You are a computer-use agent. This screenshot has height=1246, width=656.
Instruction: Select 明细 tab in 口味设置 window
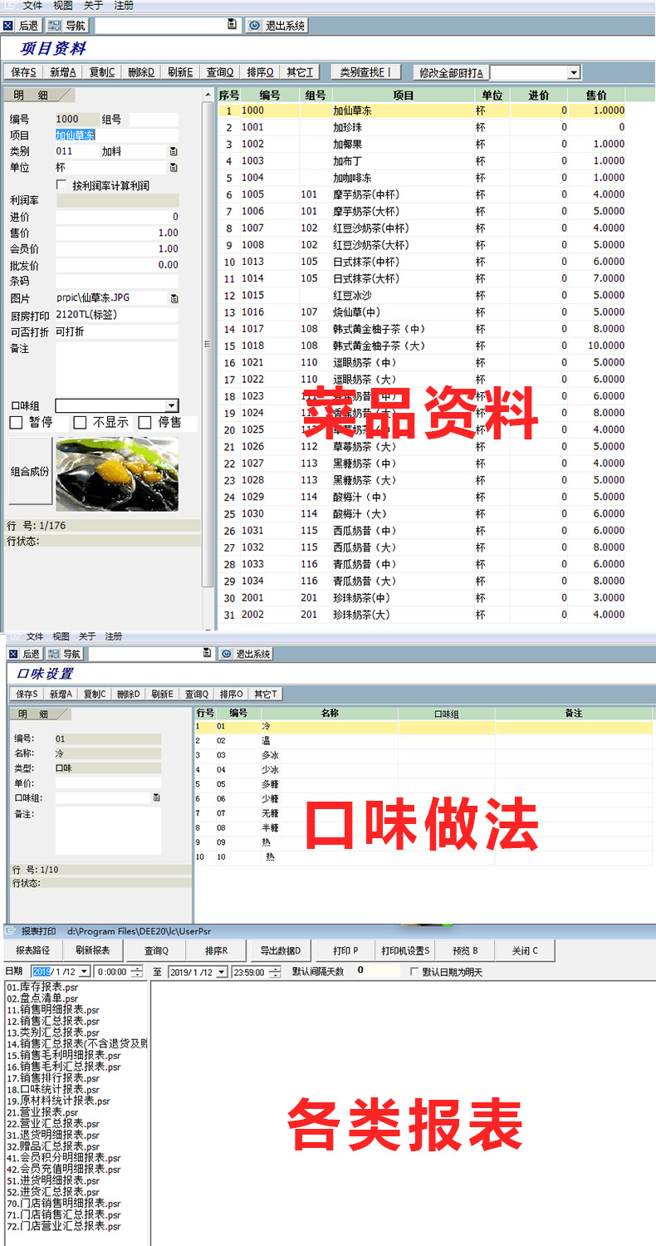[x=39, y=714]
